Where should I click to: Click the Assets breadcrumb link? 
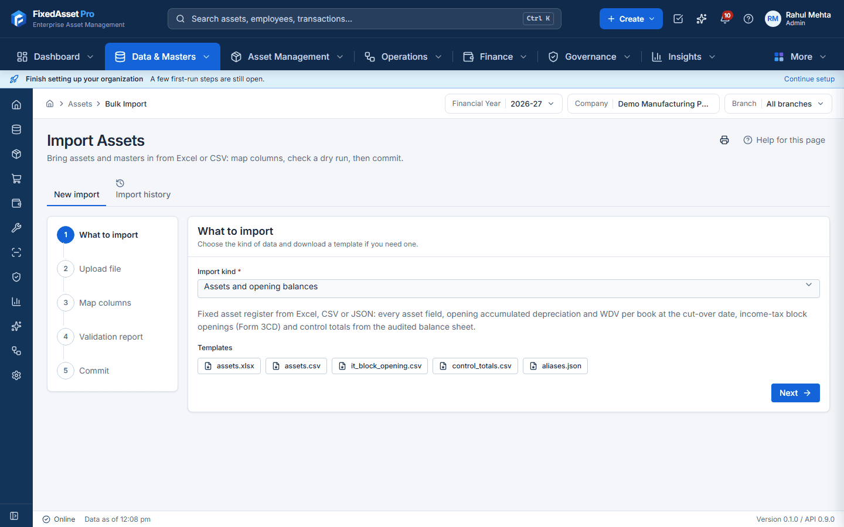(x=80, y=104)
